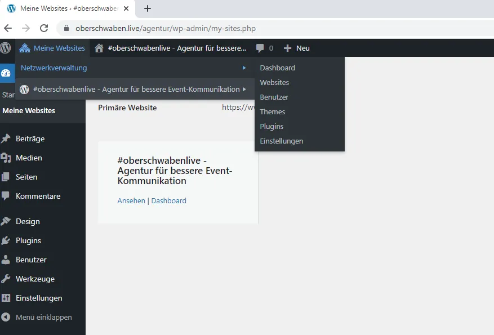Open Design in the sidebar
The width and height of the screenshot is (494, 335).
click(x=28, y=222)
